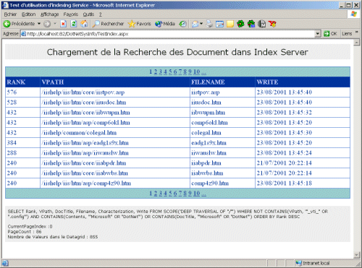Viewport: 362px width, 268px height.
Task: Click the second green clover icon with blue
Action: click(251, 24)
